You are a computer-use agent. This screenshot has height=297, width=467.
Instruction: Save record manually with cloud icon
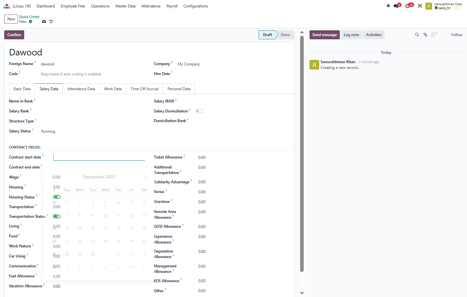(x=44, y=22)
